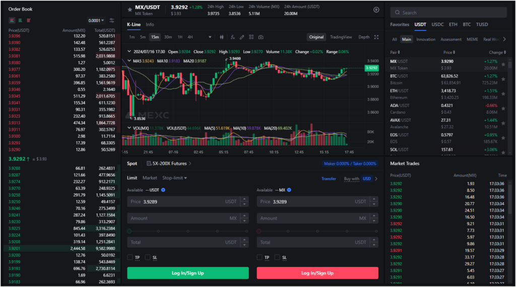516x287 pixels.
Task: Enable SL checkbox on sell form
Action: [277, 257]
